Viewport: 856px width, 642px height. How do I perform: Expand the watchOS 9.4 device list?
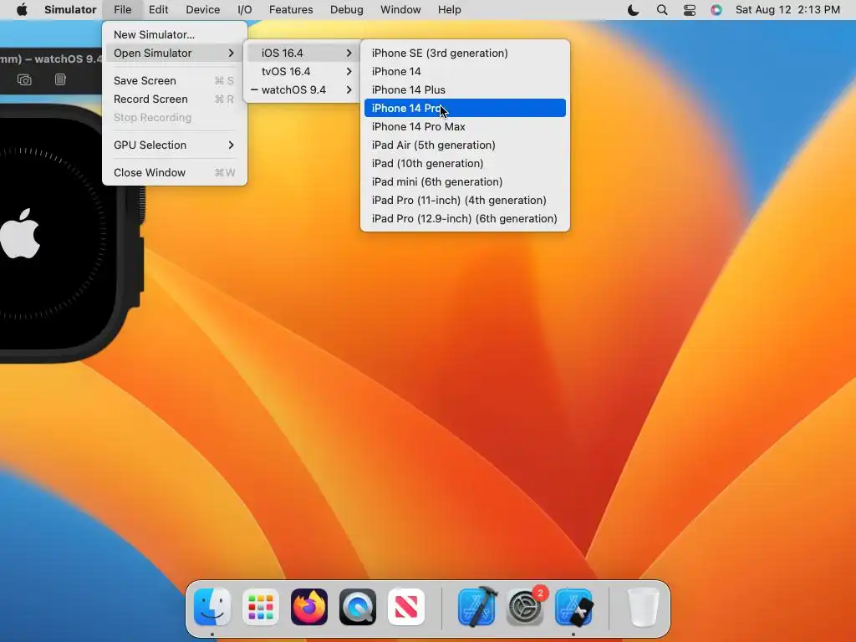pyautogui.click(x=303, y=89)
